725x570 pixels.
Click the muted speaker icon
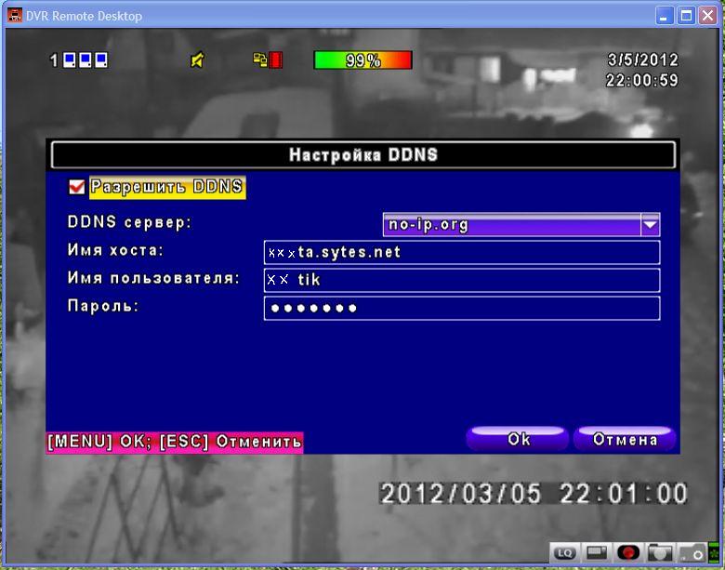(x=197, y=60)
